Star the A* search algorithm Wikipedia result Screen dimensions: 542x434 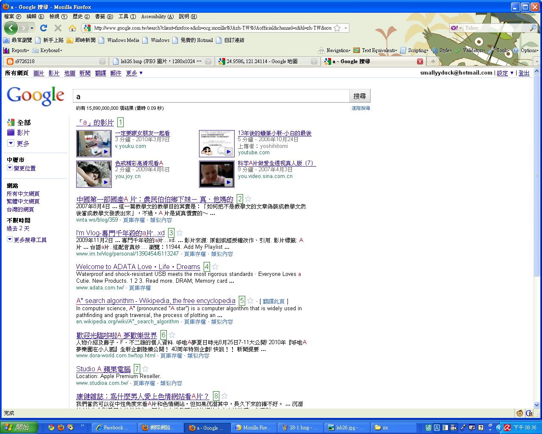(x=250, y=300)
